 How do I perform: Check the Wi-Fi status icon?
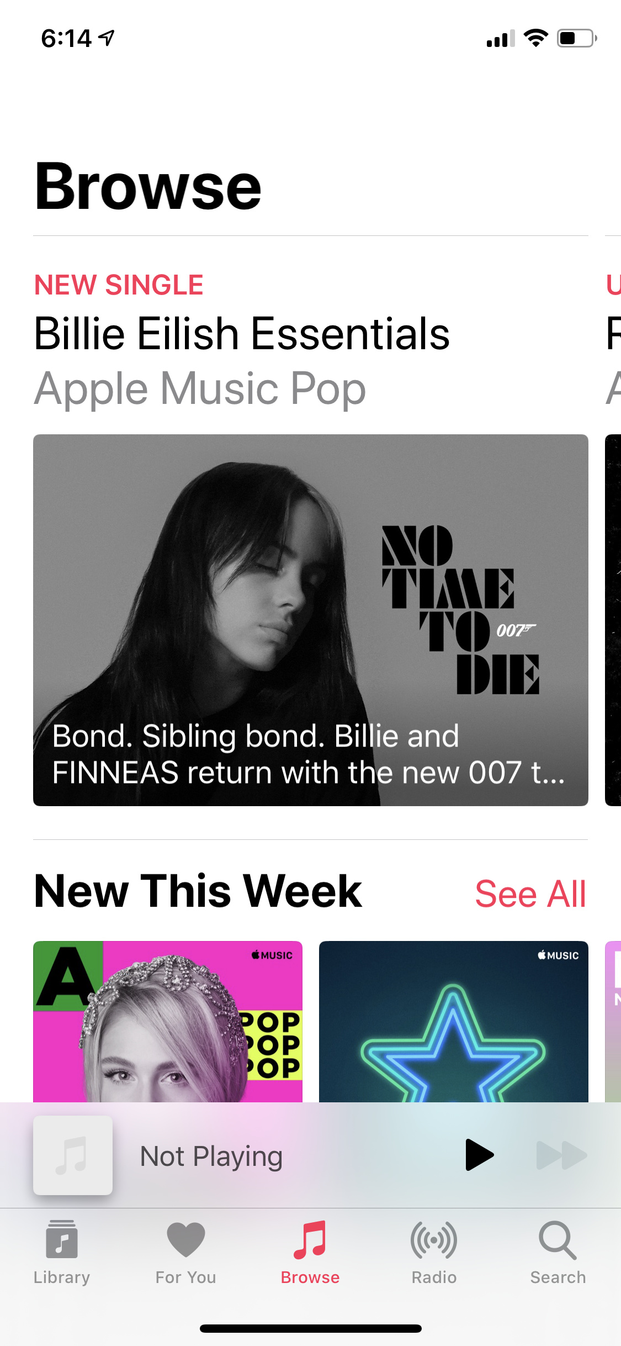tap(535, 38)
